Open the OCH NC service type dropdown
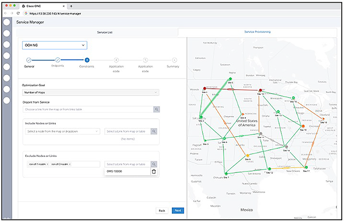 point(55,45)
